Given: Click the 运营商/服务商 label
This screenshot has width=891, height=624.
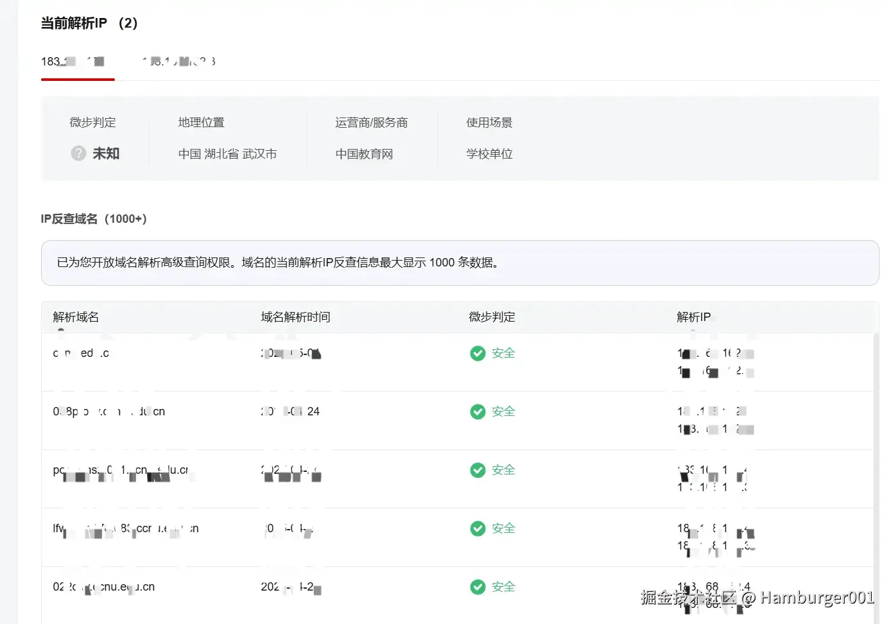Looking at the screenshot, I should click(x=371, y=123).
